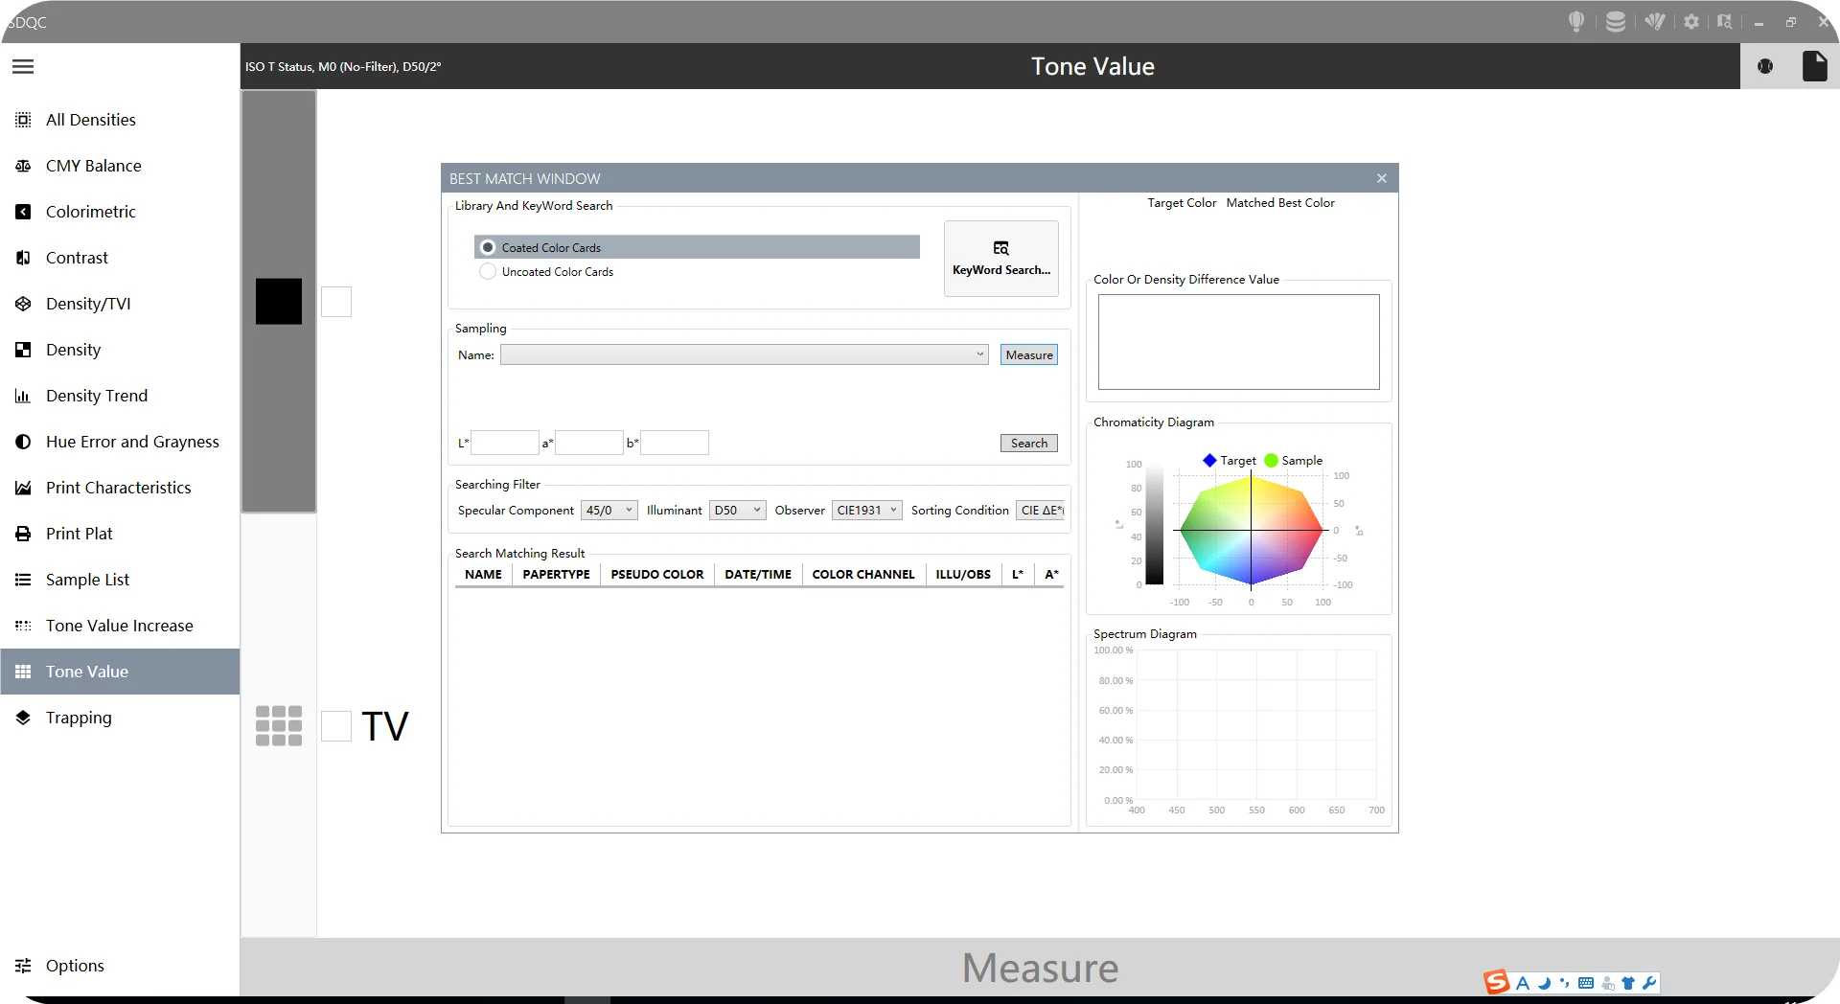Open settings gear in title bar
1840x1004 pixels.
[x=1691, y=21]
